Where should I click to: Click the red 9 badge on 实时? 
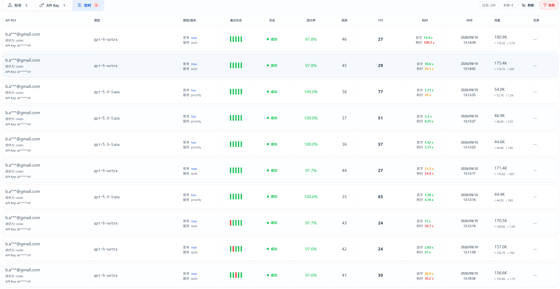[x=96, y=5]
